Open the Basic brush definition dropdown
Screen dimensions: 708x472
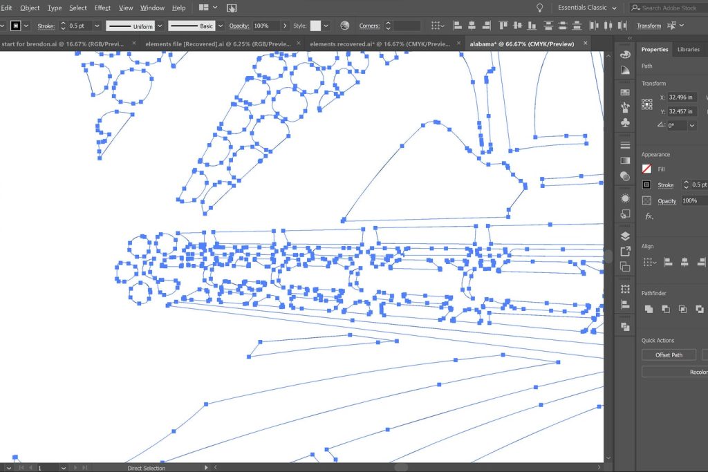[x=221, y=26]
